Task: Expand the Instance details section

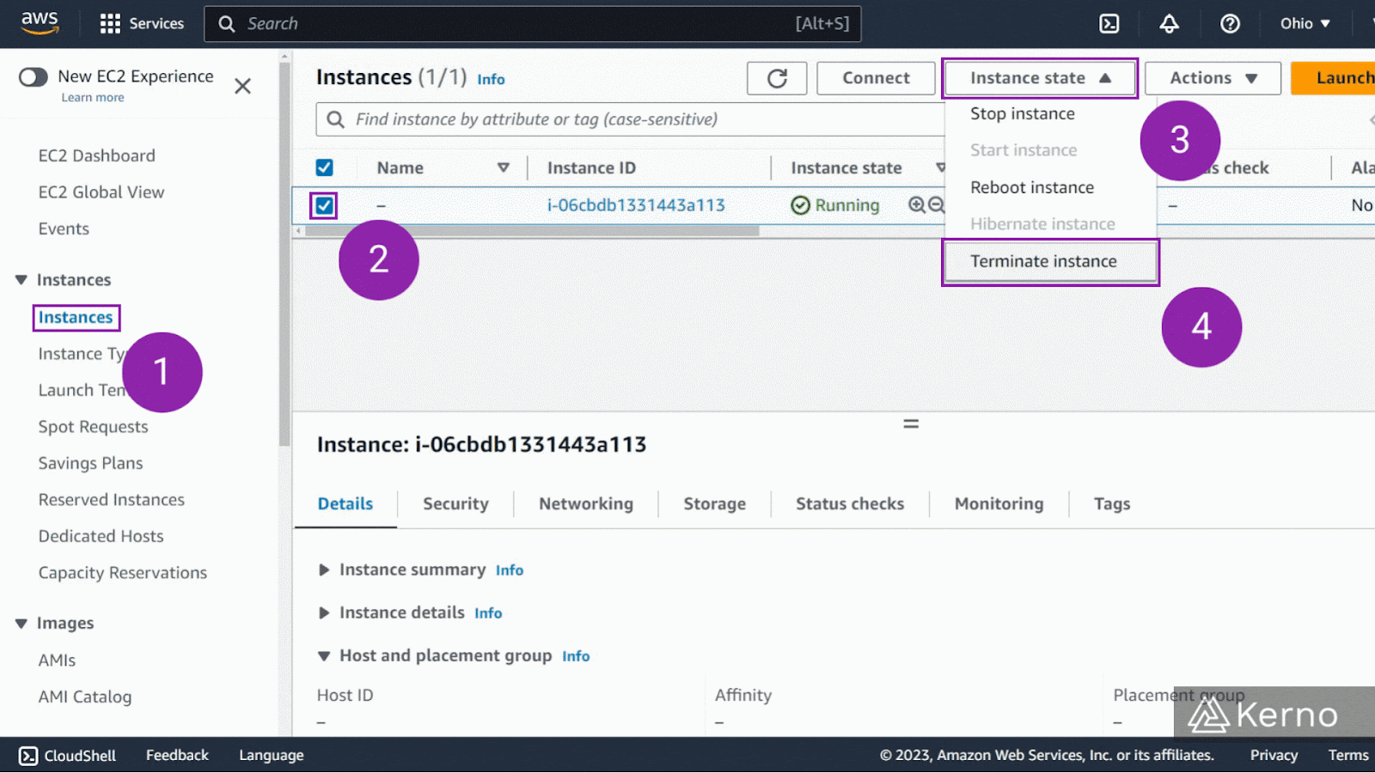Action: click(324, 613)
